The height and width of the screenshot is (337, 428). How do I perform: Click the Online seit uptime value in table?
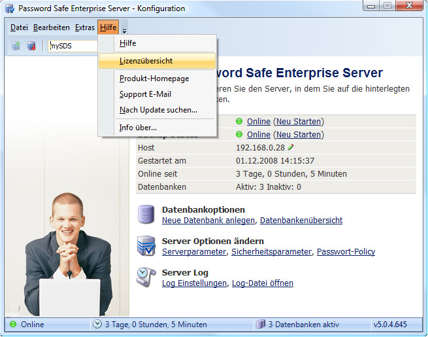pos(291,174)
